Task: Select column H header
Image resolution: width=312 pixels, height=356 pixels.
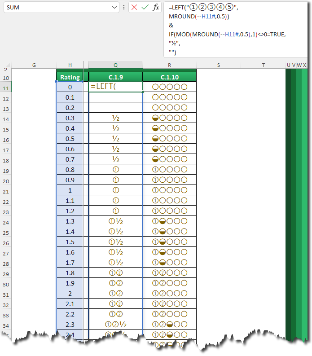Action: (x=70, y=65)
